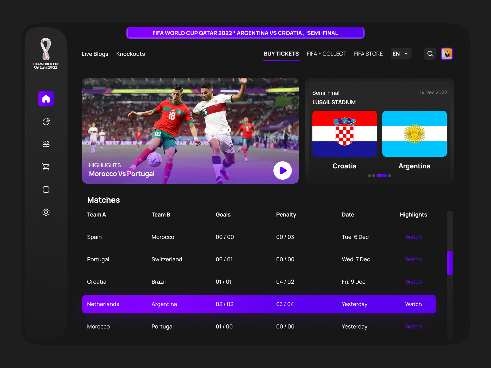The width and height of the screenshot is (491, 368).
Task: Click the FIFA World Cup Qatar 2022 logo
Action: [45, 53]
